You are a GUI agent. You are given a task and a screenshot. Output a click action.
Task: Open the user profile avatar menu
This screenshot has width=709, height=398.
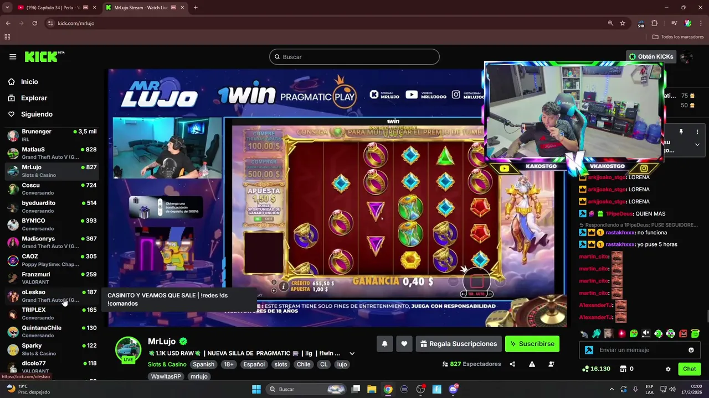pos(687,56)
